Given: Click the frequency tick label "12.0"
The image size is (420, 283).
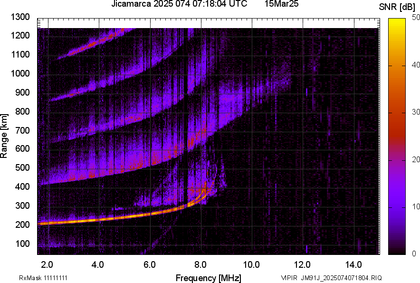Looking at the screenshot, I should click(x=303, y=265).
